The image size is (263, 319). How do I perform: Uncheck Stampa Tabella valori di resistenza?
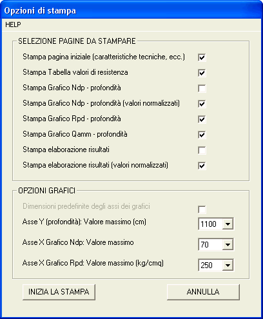point(202,73)
